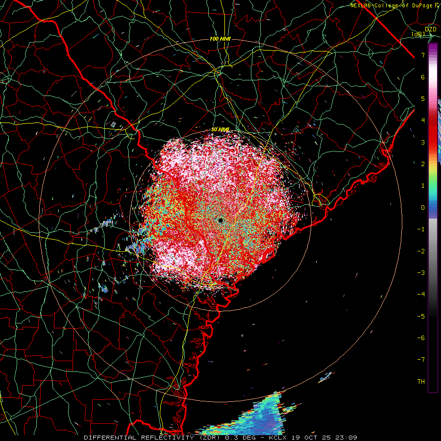Click the '-6' value on color scale
The width and height of the screenshot is (441, 441).
click(421, 338)
